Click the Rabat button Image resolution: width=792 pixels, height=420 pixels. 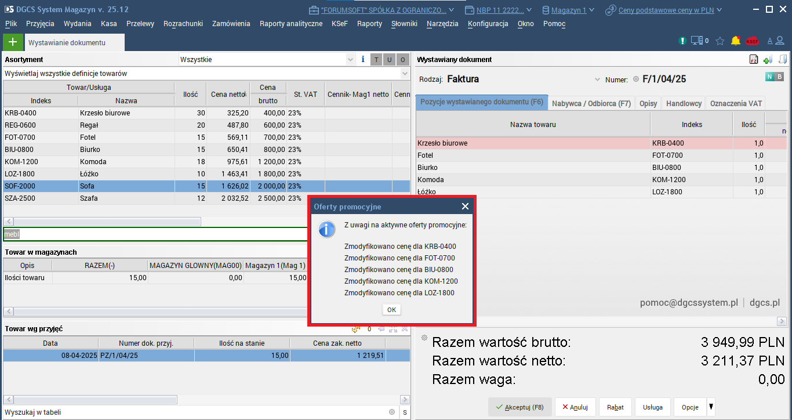point(615,407)
